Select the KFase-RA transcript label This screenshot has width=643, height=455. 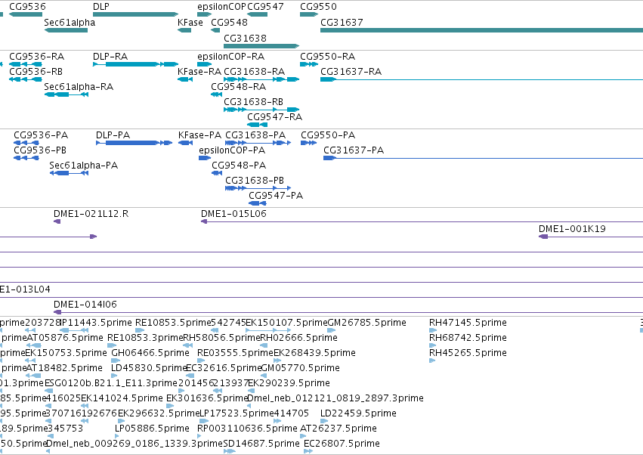tap(199, 71)
